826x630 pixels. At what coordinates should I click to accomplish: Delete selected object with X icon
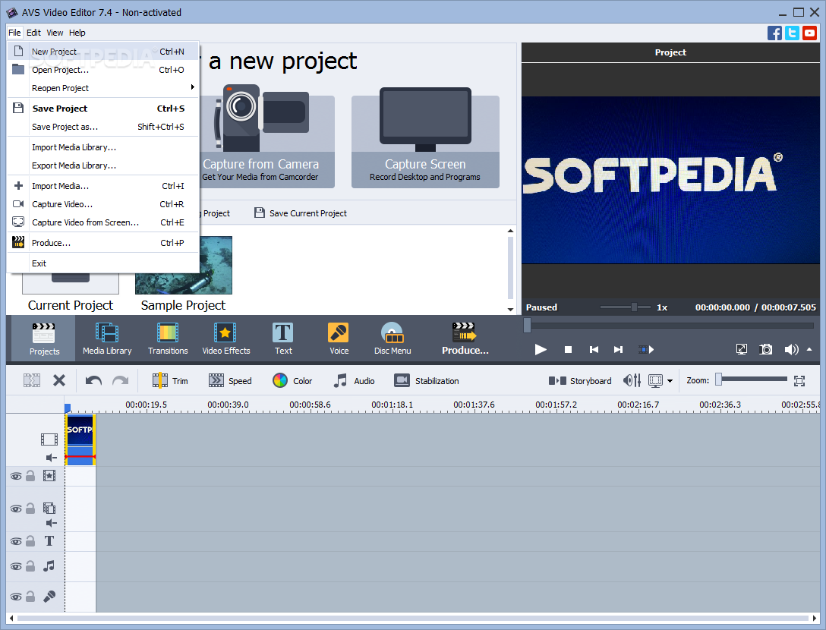click(59, 380)
